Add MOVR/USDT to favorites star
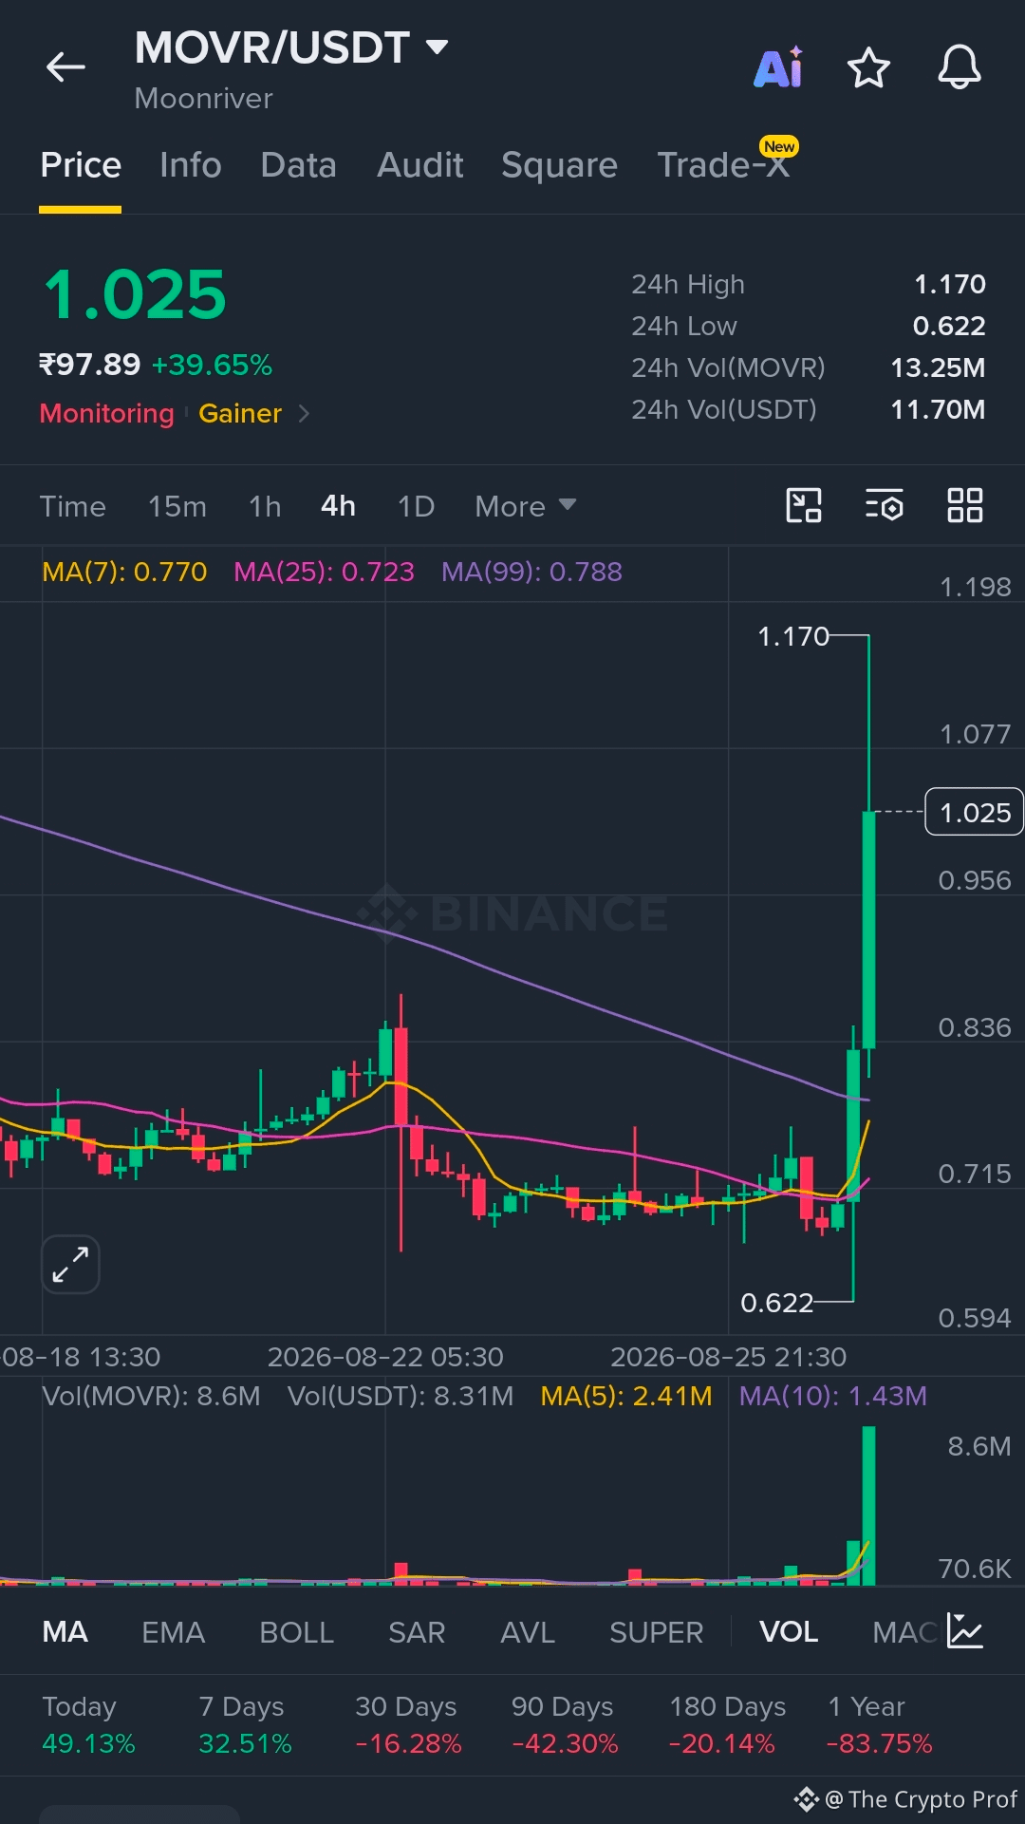This screenshot has width=1025, height=1824. click(868, 68)
